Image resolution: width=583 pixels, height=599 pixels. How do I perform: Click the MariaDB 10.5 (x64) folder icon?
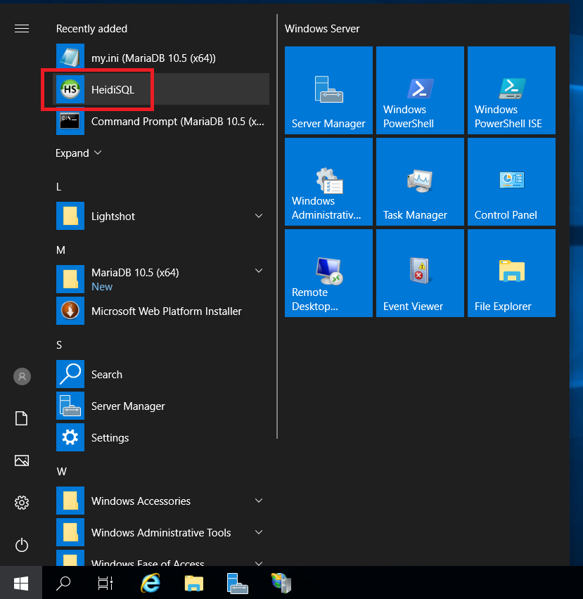coord(70,279)
